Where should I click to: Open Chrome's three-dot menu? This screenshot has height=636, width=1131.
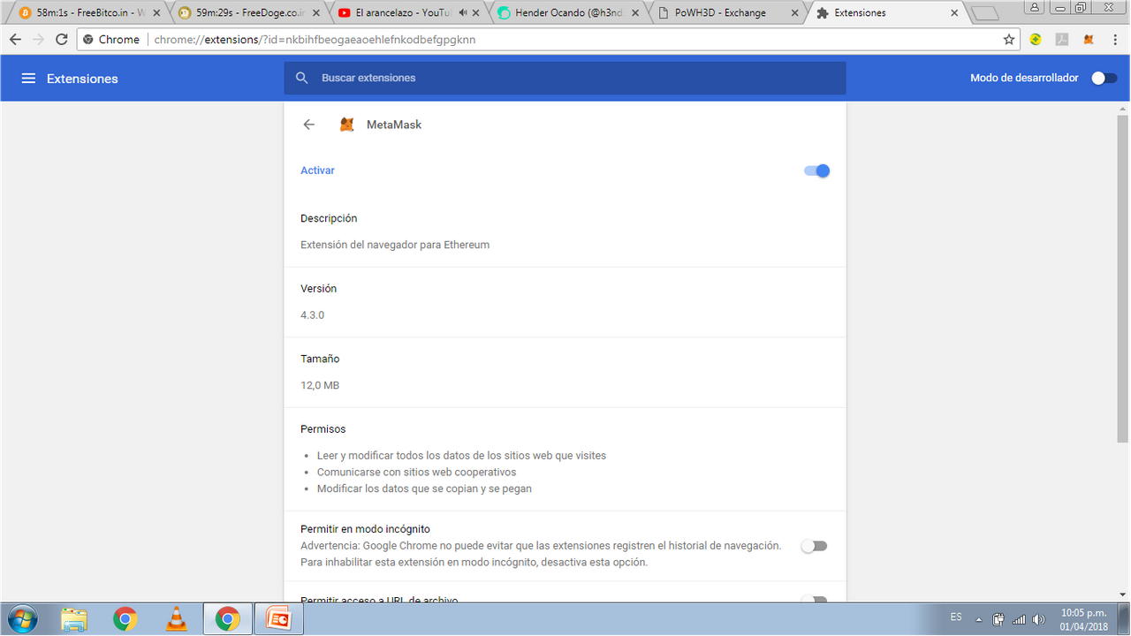pyautogui.click(x=1114, y=39)
